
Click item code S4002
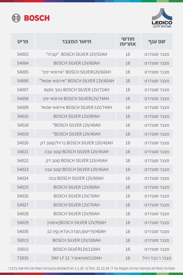tap(23, 54)
